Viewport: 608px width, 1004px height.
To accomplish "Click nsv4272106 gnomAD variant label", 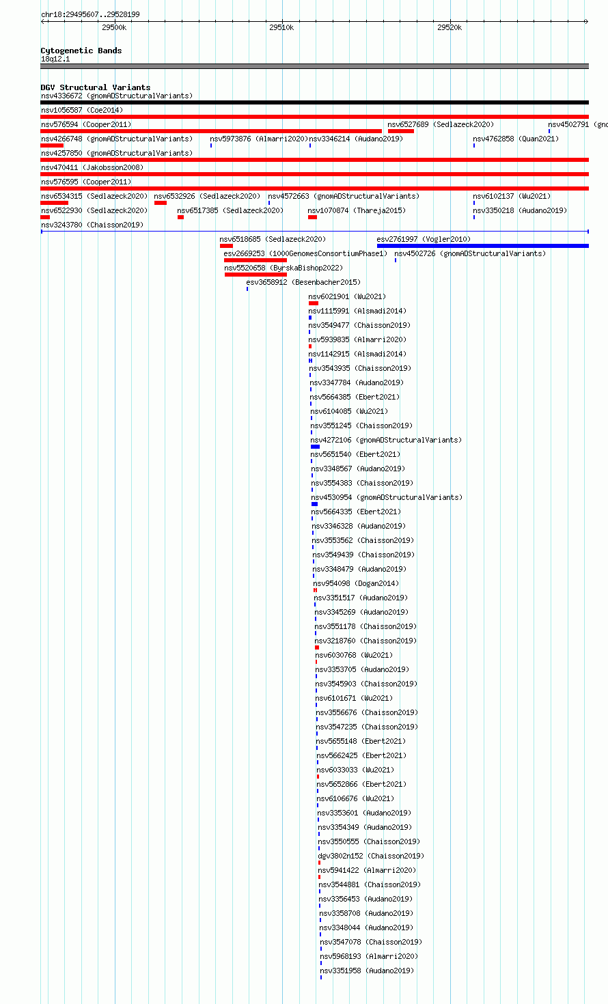I will tap(386, 440).
